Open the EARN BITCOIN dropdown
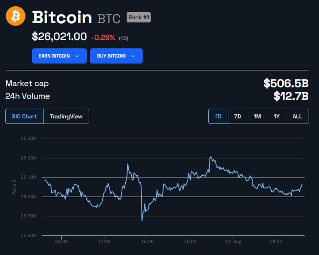Screen dimensions: 319x255 (59, 56)
